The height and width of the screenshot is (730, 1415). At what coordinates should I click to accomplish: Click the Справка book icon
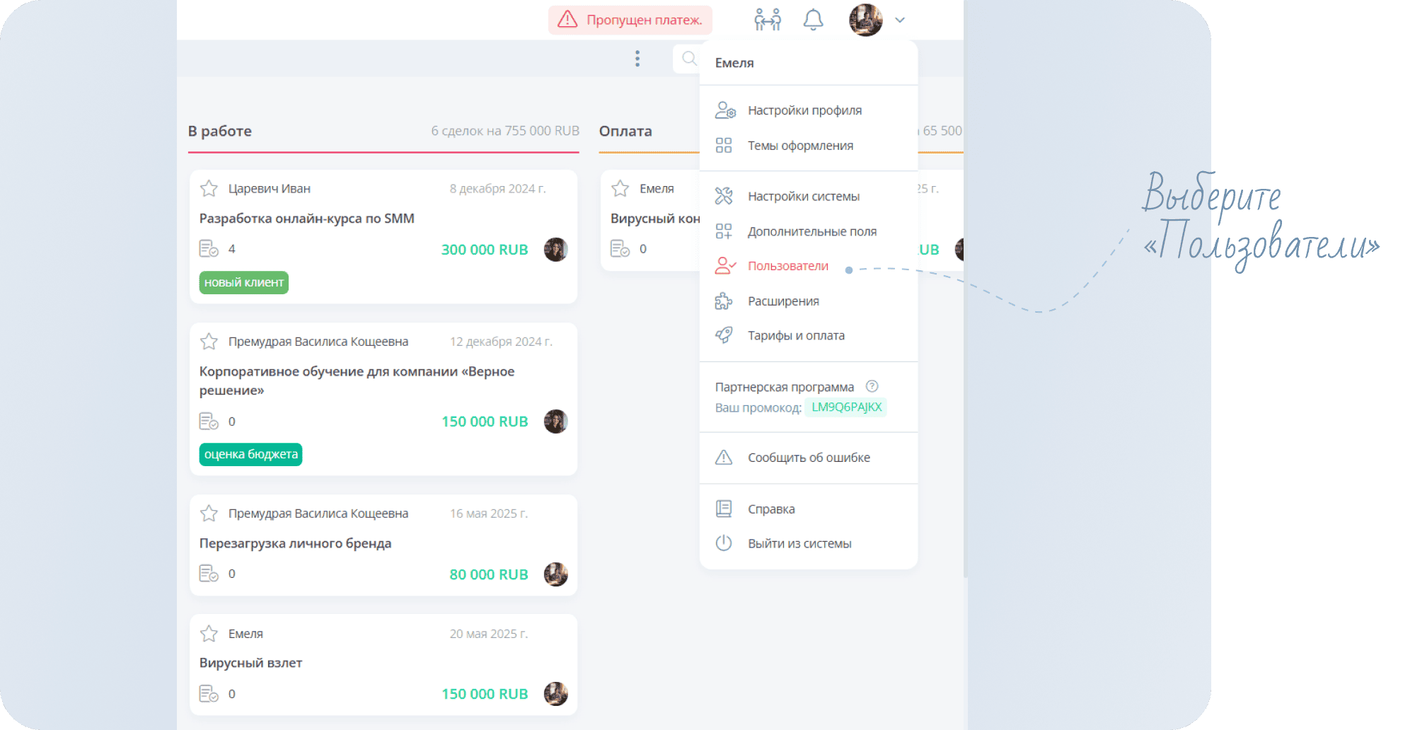pyautogui.click(x=724, y=509)
